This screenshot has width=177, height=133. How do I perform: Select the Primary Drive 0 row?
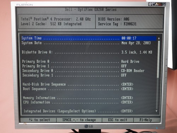(x=81, y=61)
